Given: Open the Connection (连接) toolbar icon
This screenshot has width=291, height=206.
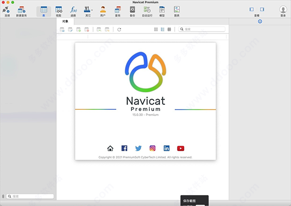Looking at the screenshot, I should 6,10.
